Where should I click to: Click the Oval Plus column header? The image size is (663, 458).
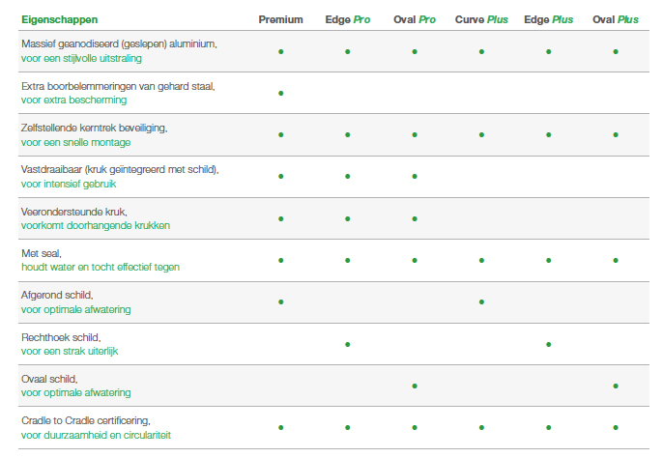pos(615,20)
